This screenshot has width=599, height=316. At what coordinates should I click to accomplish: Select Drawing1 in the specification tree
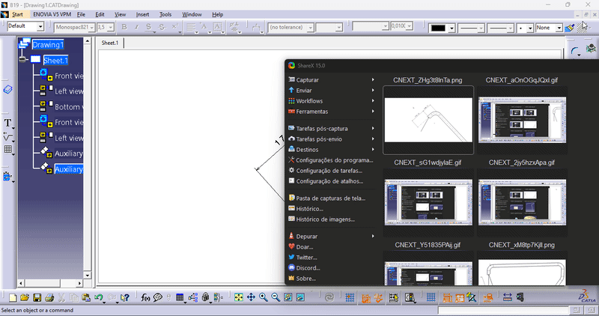tap(48, 45)
